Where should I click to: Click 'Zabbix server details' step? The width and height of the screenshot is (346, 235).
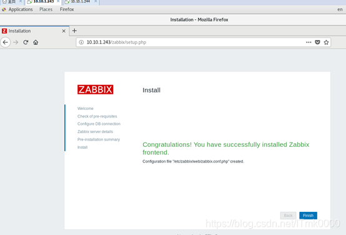tap(95, 132)
